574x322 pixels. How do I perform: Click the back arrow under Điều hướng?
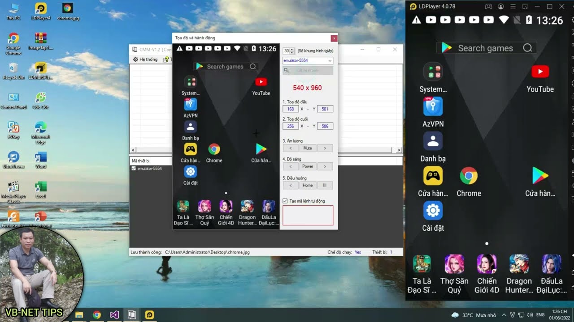(291, 185)
